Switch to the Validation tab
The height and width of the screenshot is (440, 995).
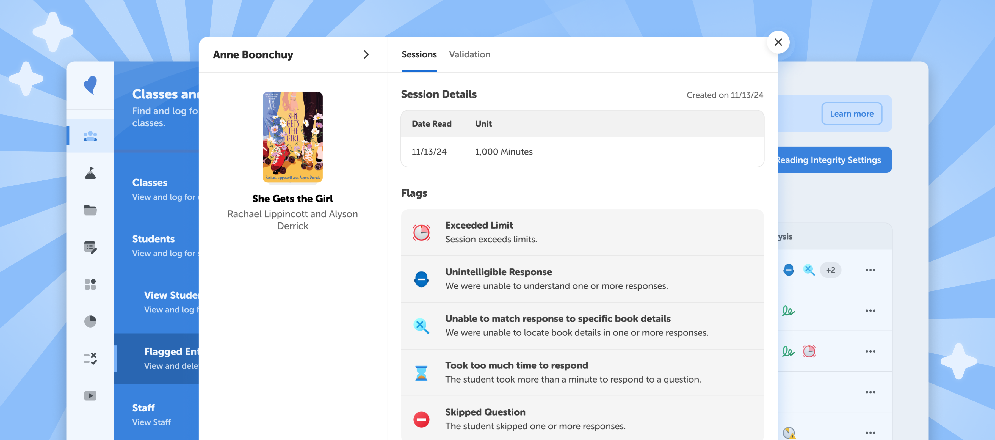(469, 54)
